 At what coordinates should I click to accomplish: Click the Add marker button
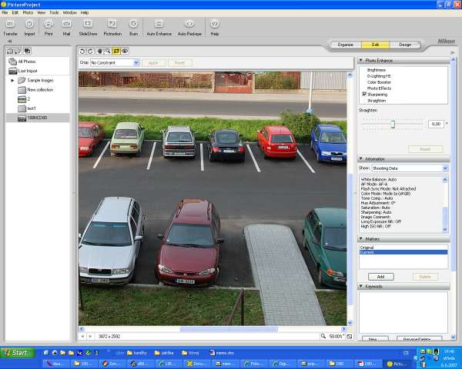[x=380, y=276]
